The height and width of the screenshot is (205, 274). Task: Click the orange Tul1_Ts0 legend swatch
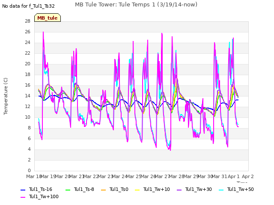(104, 190)
